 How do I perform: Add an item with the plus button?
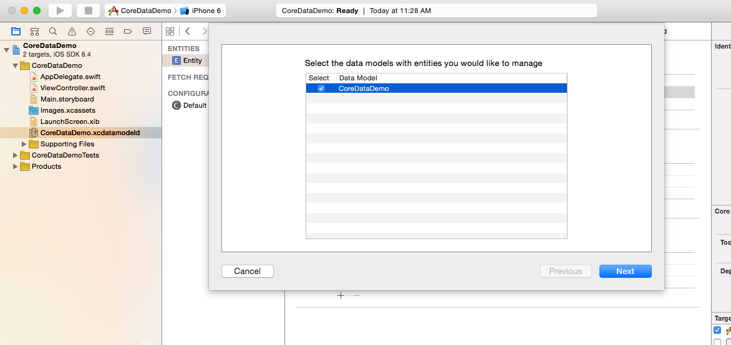click(x=341, y=295)
